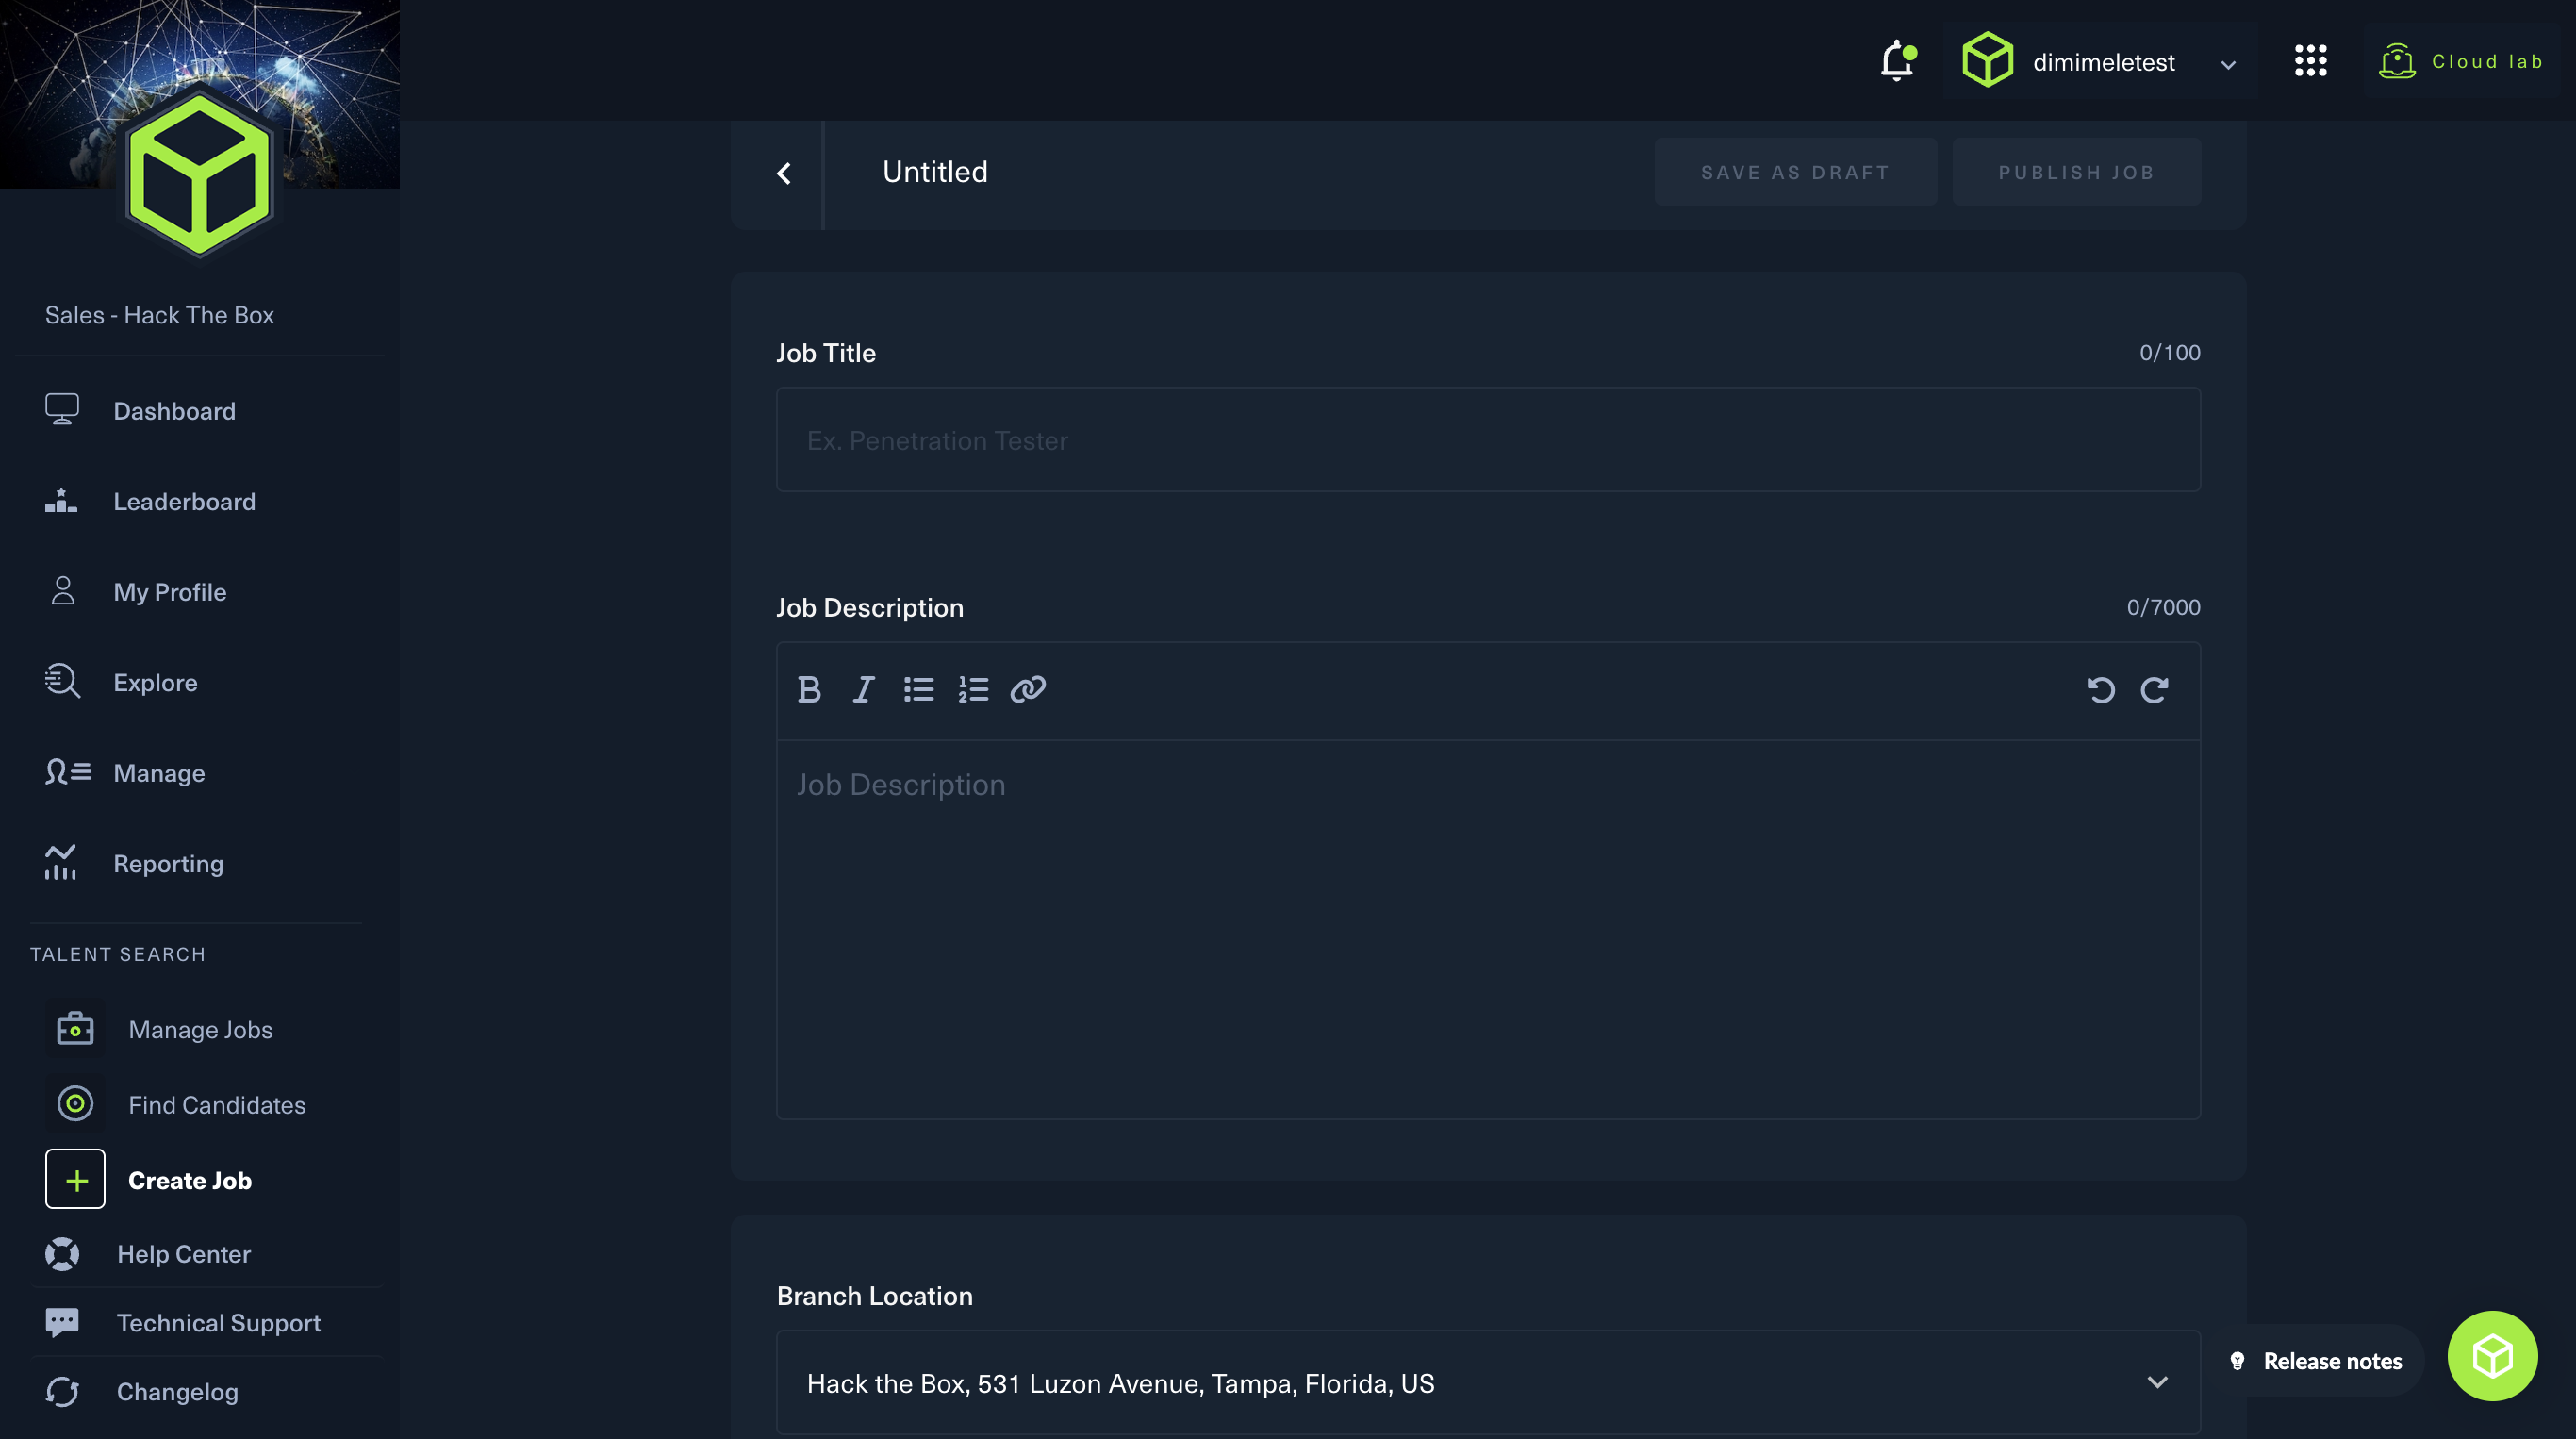2576x1439 pixels.
Task: Click Publish Job button
Action: [x=2076, y=172]
